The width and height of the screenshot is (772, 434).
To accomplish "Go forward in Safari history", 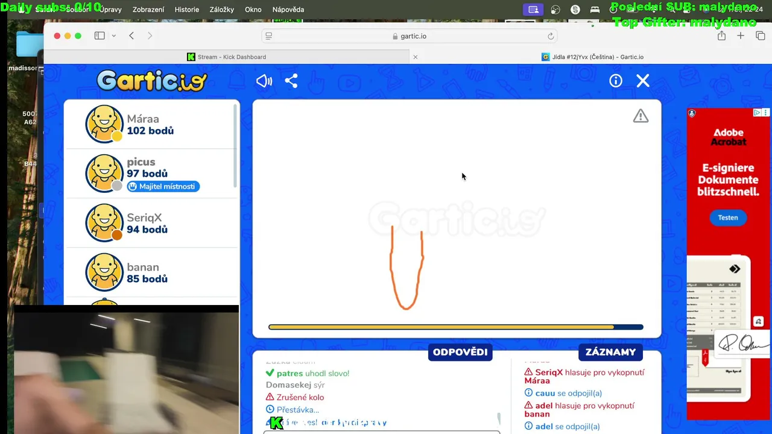I will click(x=150, y=36).
